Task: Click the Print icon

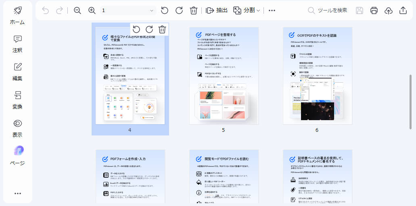Action: point(374,10)
